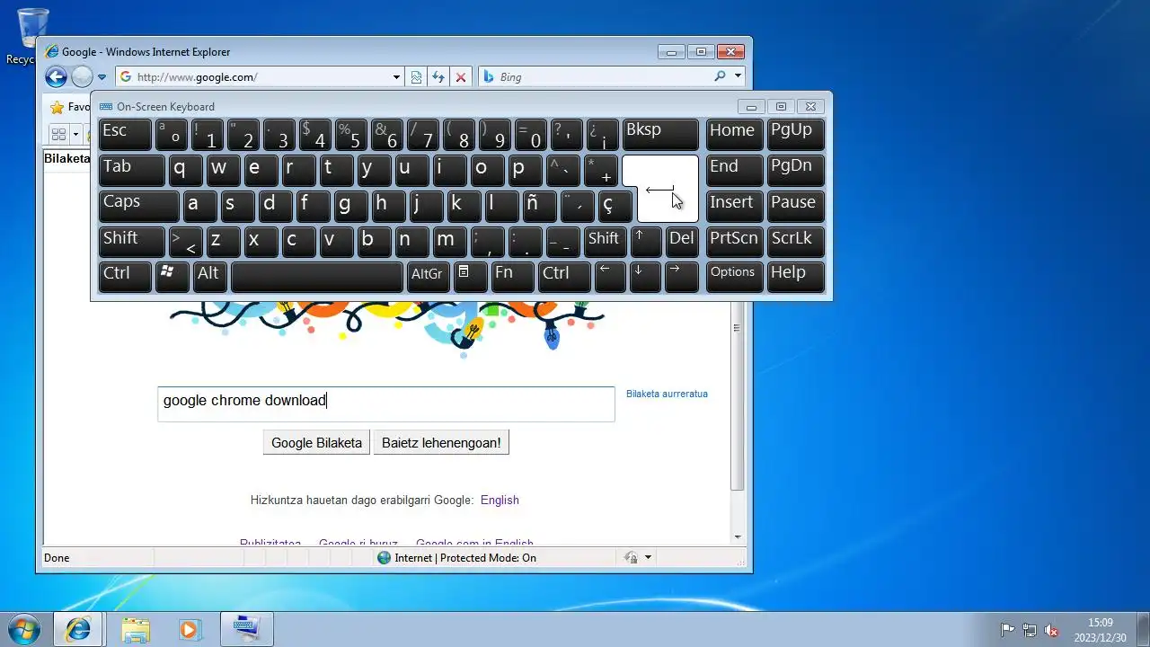Viewport: 1150px width, 647px height.
Task: Click the Help key on On-Screen Keyboard
Action: point(795,278)
